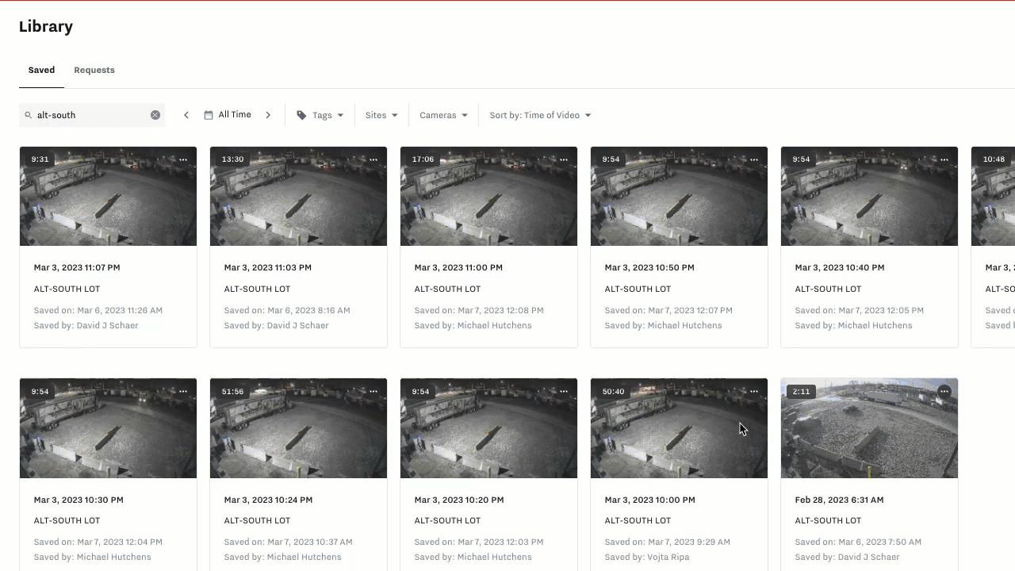1015x571 pixels.
Task: Click the 2:11 duration badge
Action: point(801,391)
